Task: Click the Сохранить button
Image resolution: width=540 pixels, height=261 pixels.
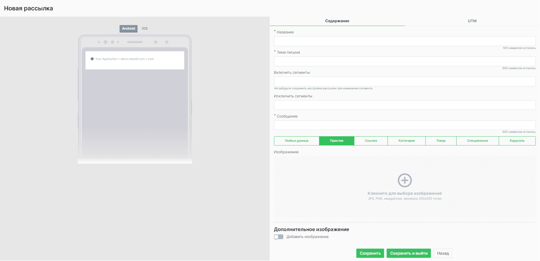Action: [370, 253]
